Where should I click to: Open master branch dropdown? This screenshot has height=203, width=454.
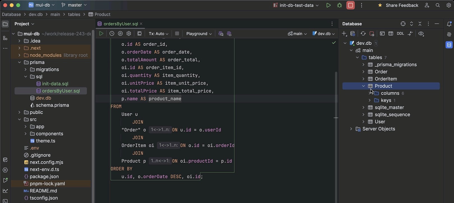(x=74, y=5)
